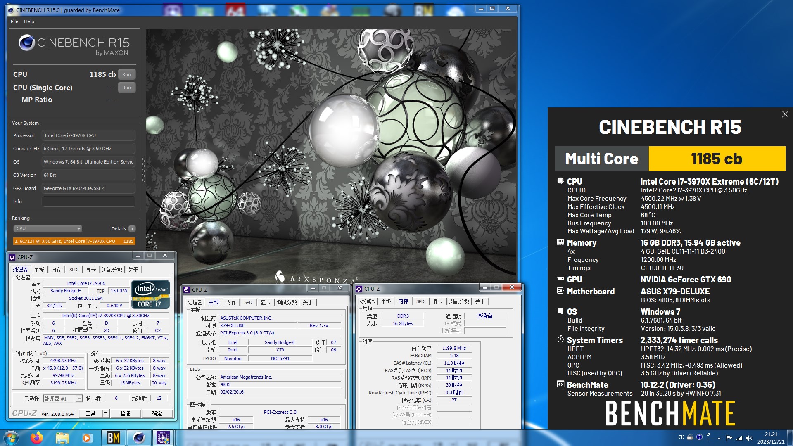Run the CPU Single Core test
The image size is (793, 446).
pyautogui.click(x=127, y=88)
